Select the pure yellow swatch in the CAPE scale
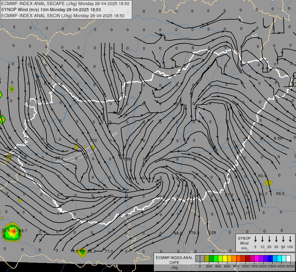The image size is (296, 272). (225, 258)
